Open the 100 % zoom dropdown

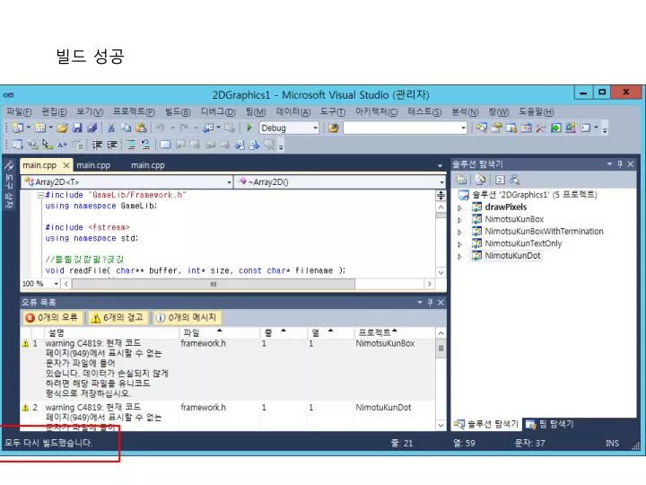pyautogui.click(x=56, y=284)
